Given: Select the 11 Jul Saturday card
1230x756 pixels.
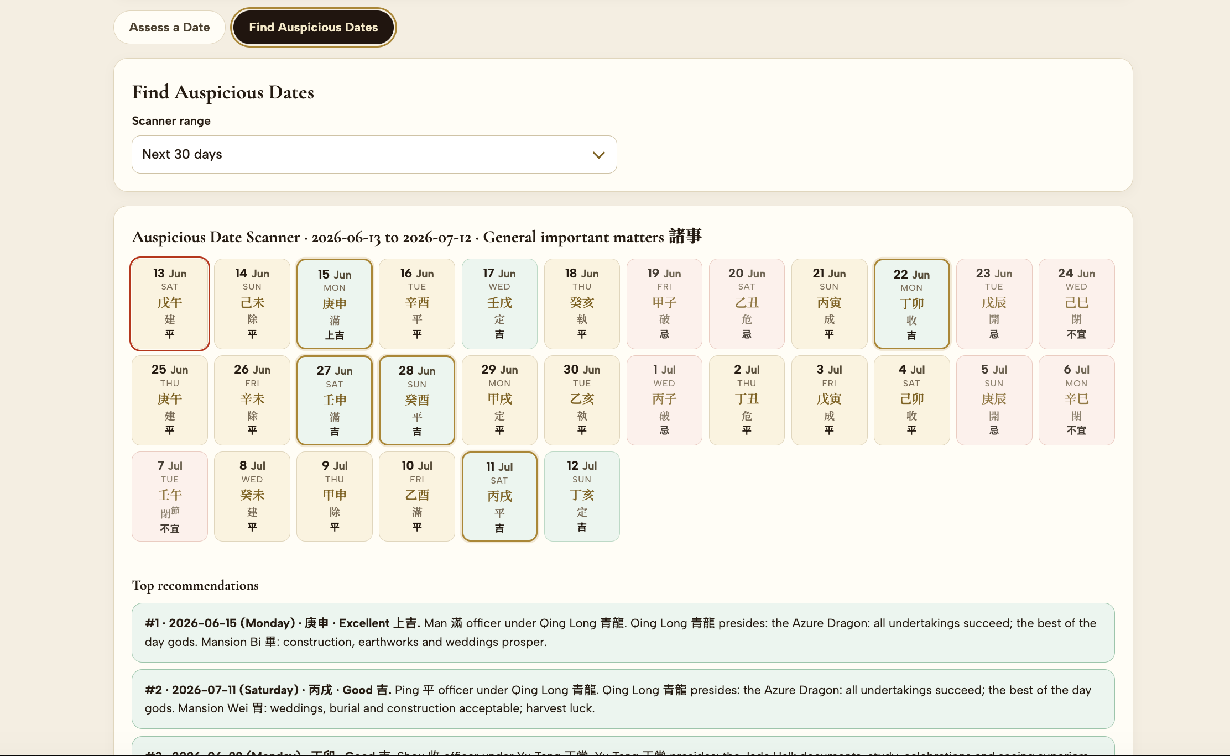Looking at the screenshot, I should coord(499,496).
